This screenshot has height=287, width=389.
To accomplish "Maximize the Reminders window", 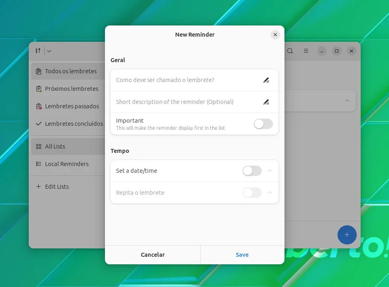I will pyautogui.click(x=337, y=51).
